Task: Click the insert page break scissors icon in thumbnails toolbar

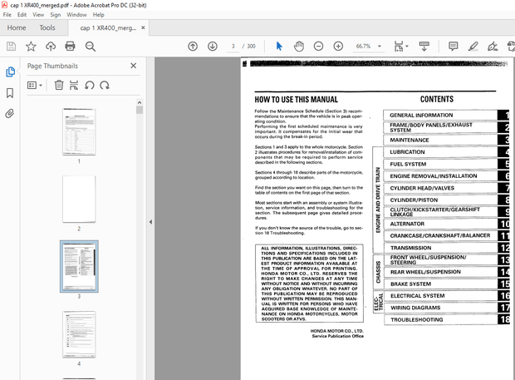Action: 74,85
